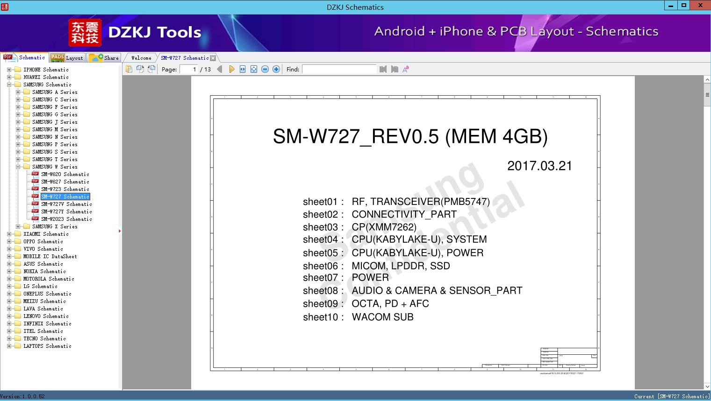
Task: Expand the LAPTOPS Schematic node
Action: (x=9, y=346)
